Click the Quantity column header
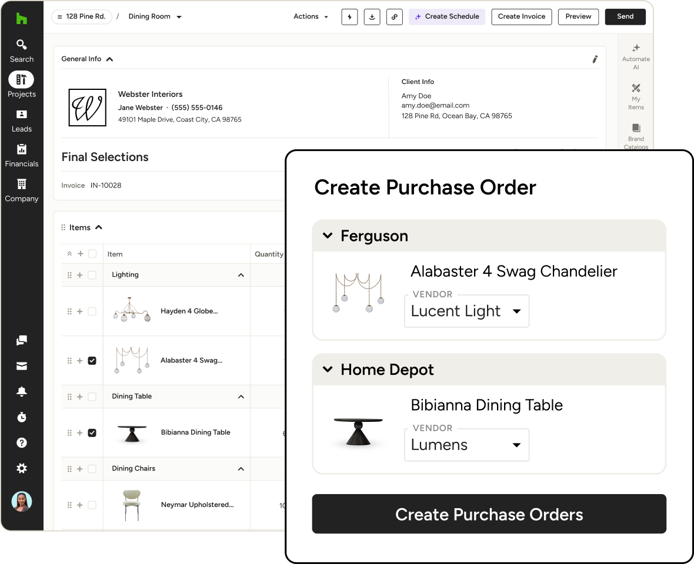Viewport: 694px width, 564px height. 269,254
